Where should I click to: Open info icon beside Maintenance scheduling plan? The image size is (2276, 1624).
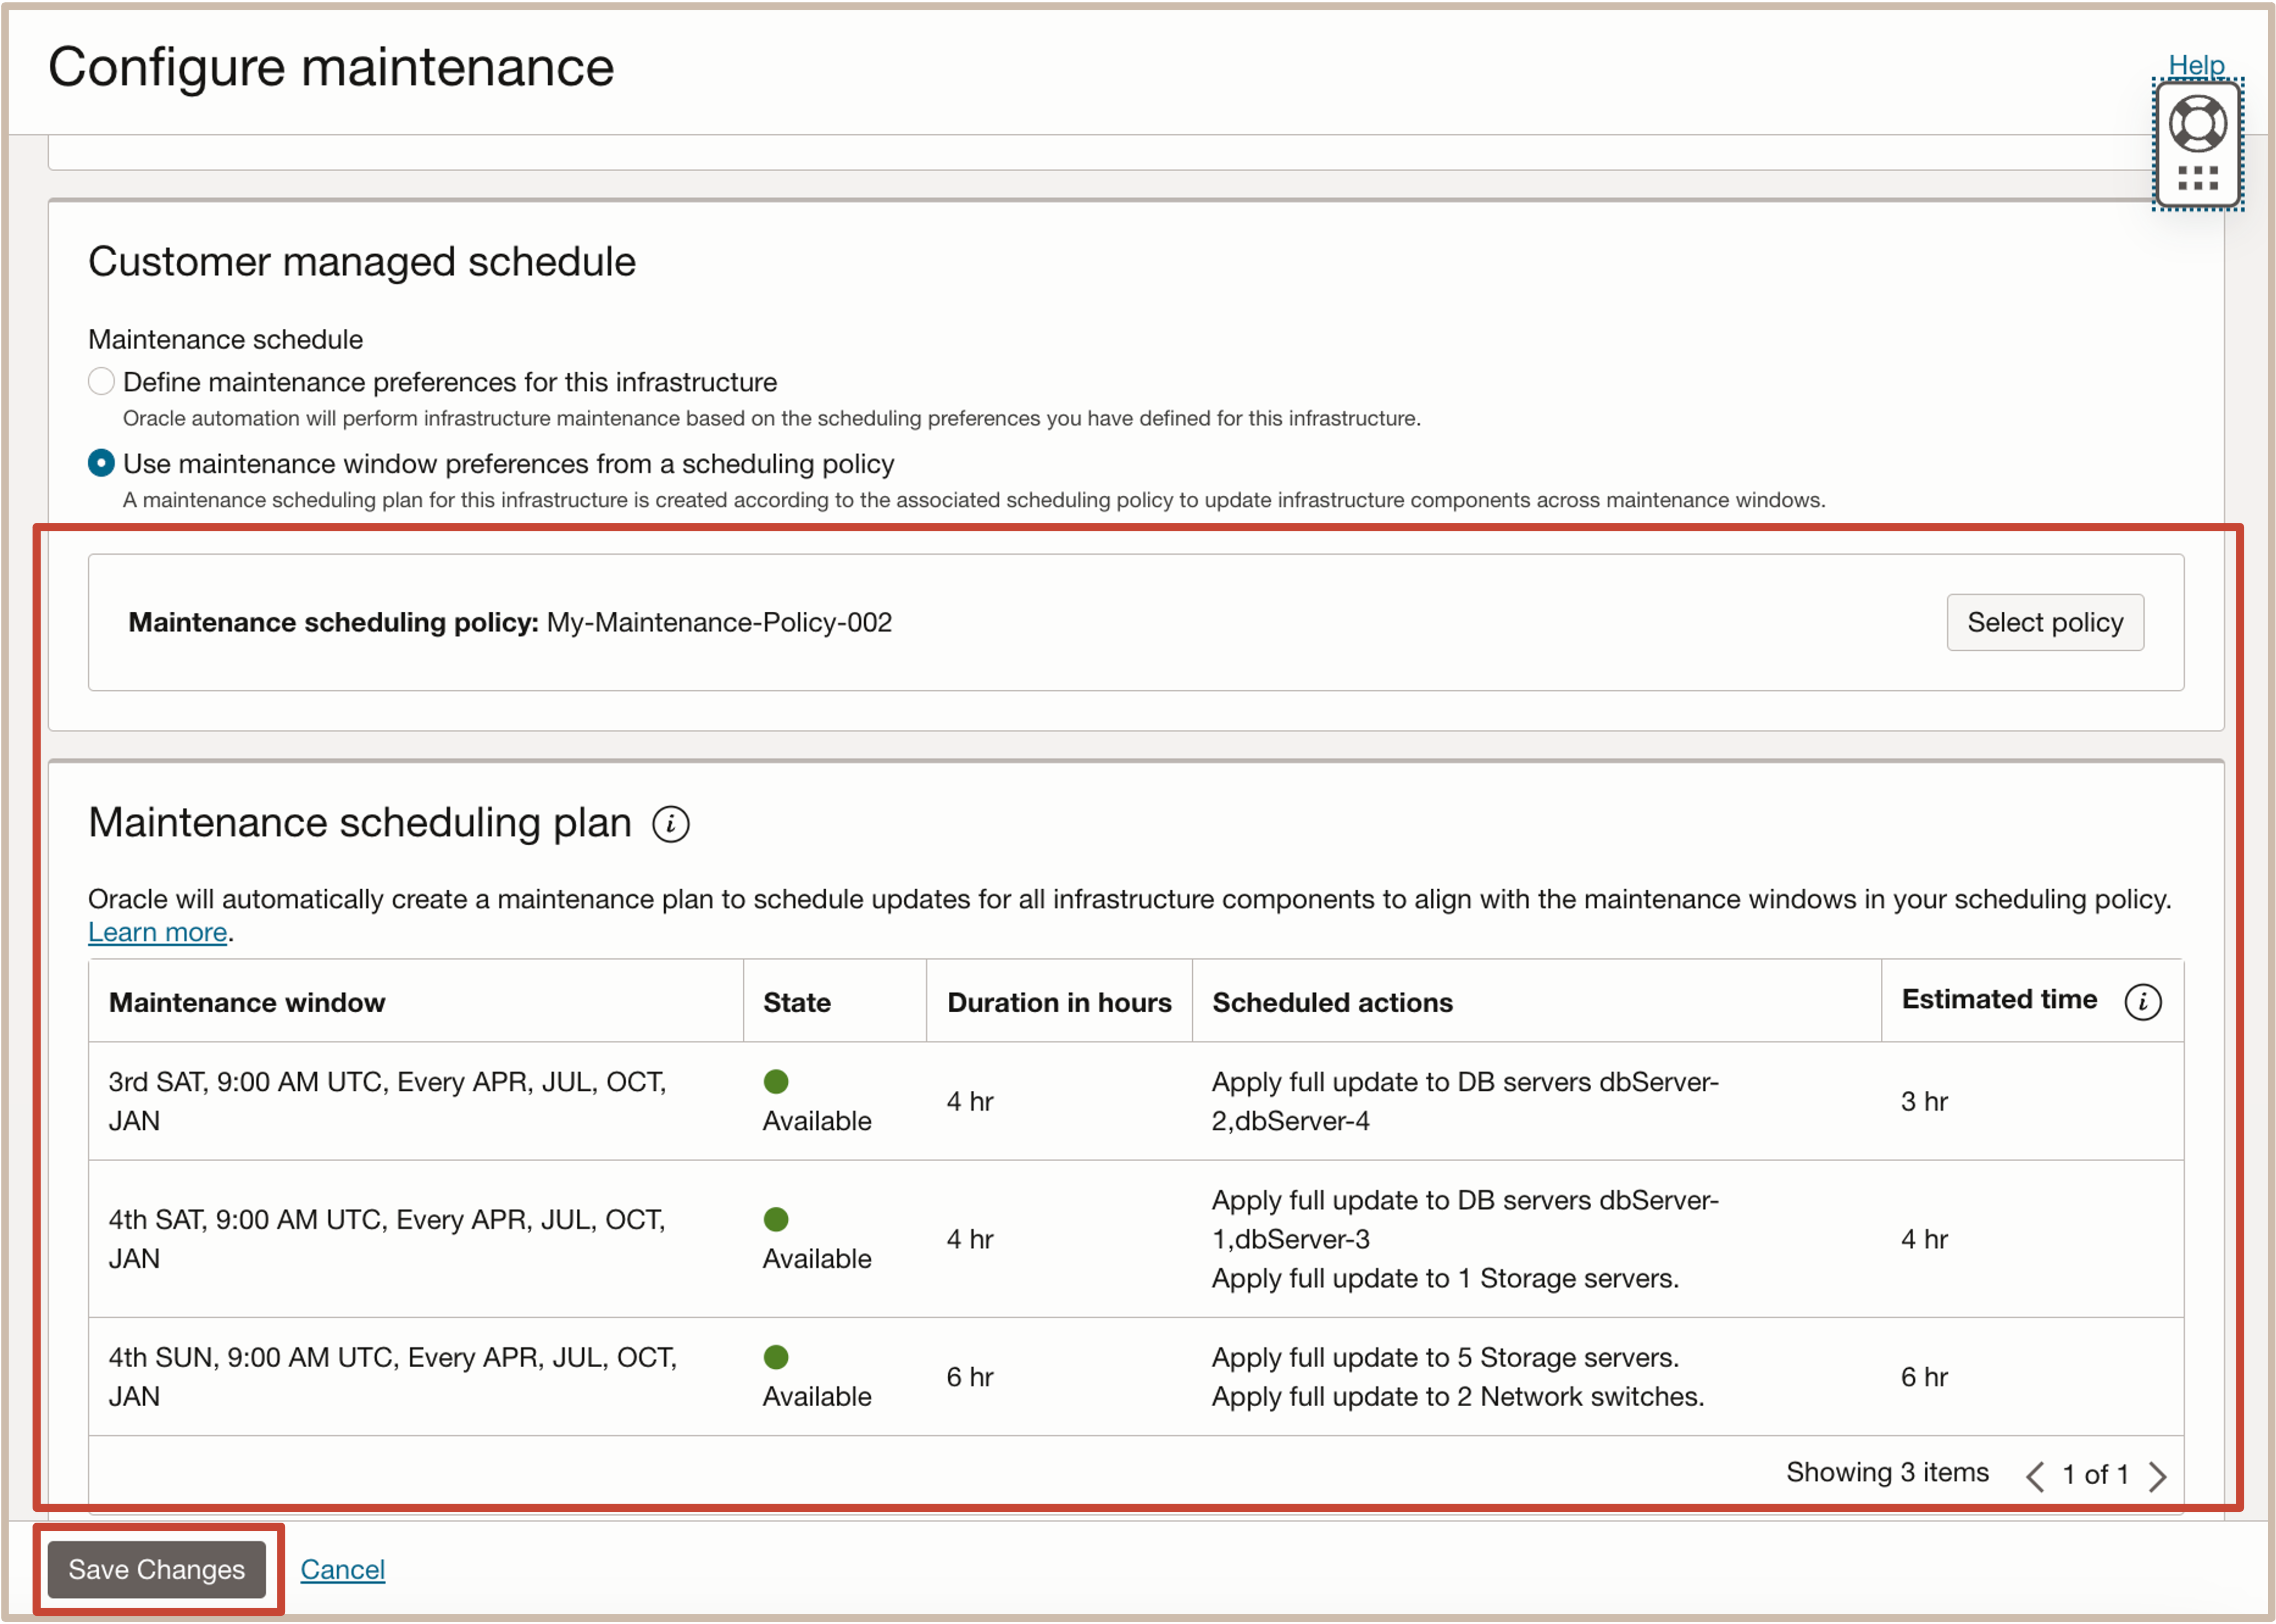[670, 825]
